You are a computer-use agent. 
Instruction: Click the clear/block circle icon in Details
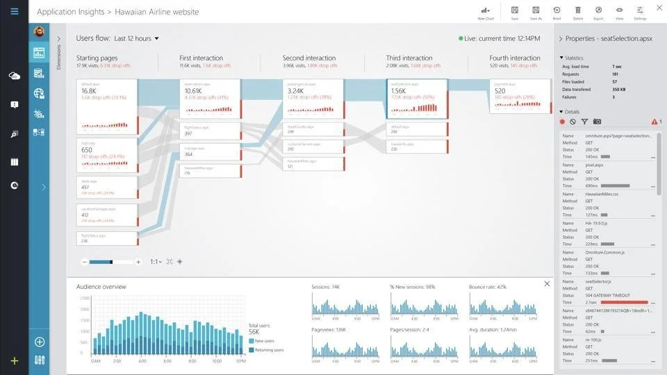point(573,122)
